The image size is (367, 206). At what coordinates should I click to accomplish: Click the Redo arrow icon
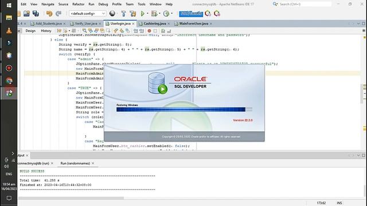click(x=58, y=14)
